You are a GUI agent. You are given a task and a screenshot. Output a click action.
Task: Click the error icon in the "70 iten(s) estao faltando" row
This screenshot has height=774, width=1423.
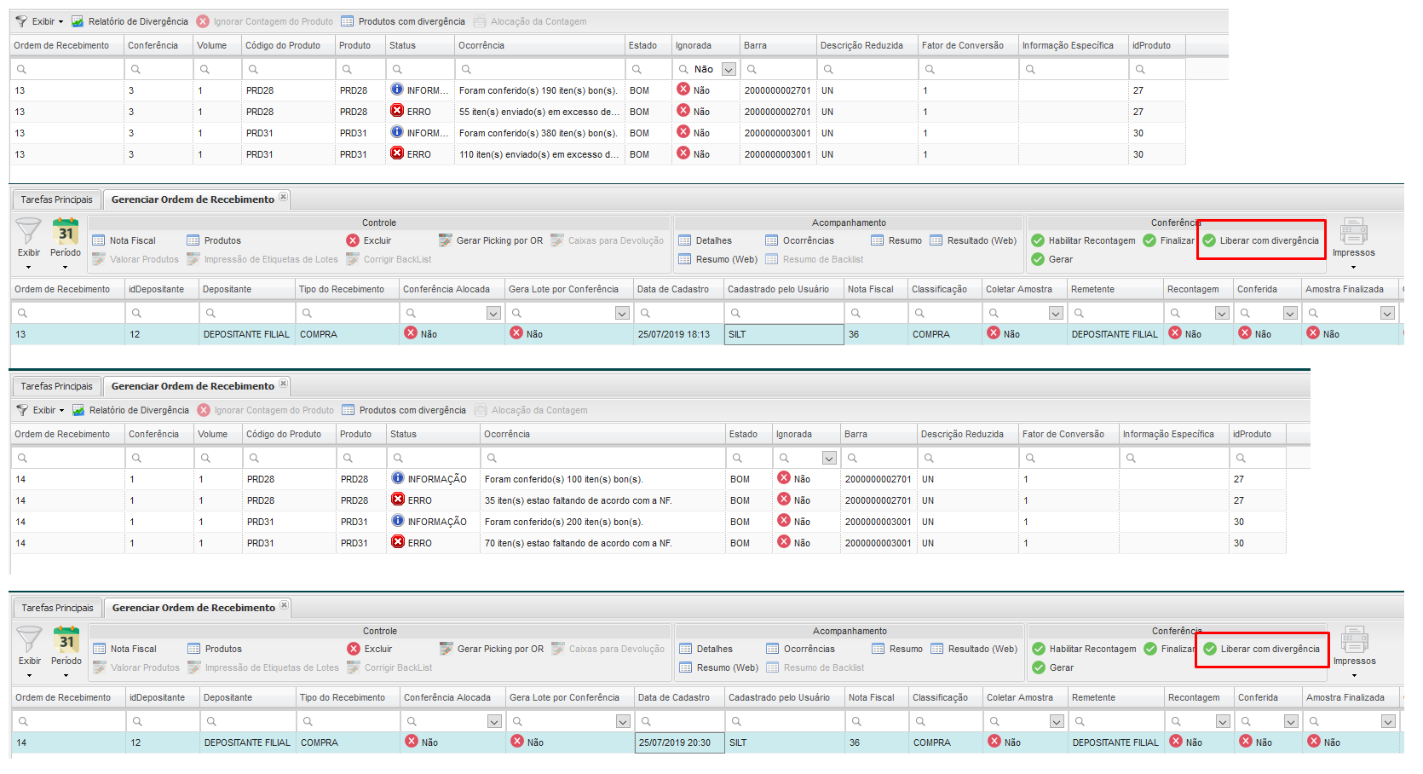(x=397, y=542)
